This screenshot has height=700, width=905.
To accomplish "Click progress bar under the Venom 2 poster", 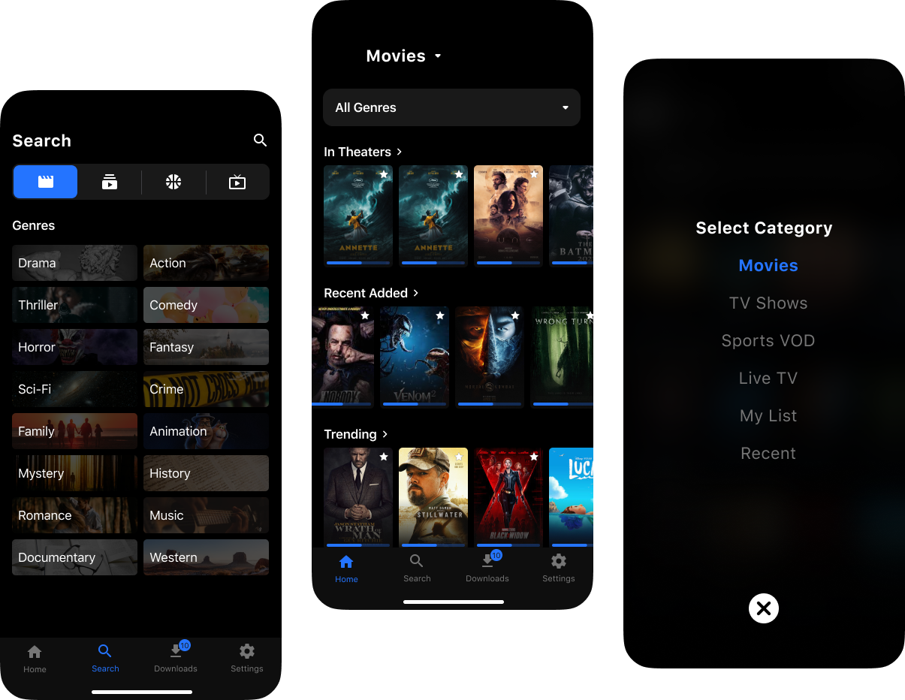I will [x=415, y=404].
